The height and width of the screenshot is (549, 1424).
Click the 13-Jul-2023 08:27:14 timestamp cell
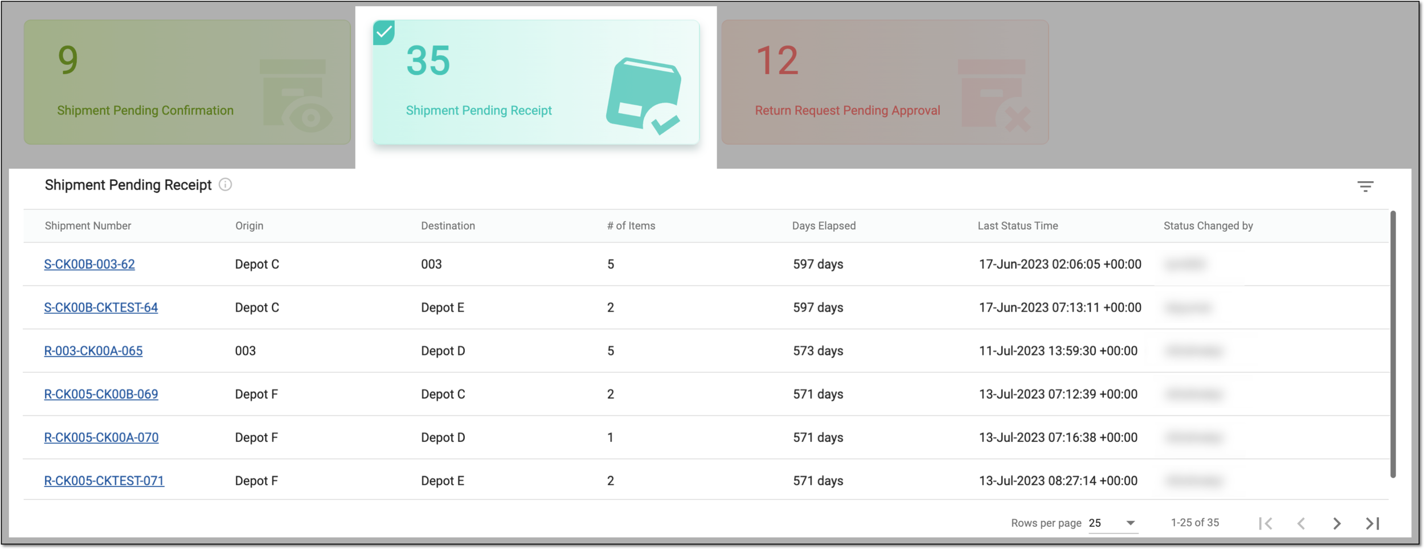pyautogui.click(x=1058, y=481)
